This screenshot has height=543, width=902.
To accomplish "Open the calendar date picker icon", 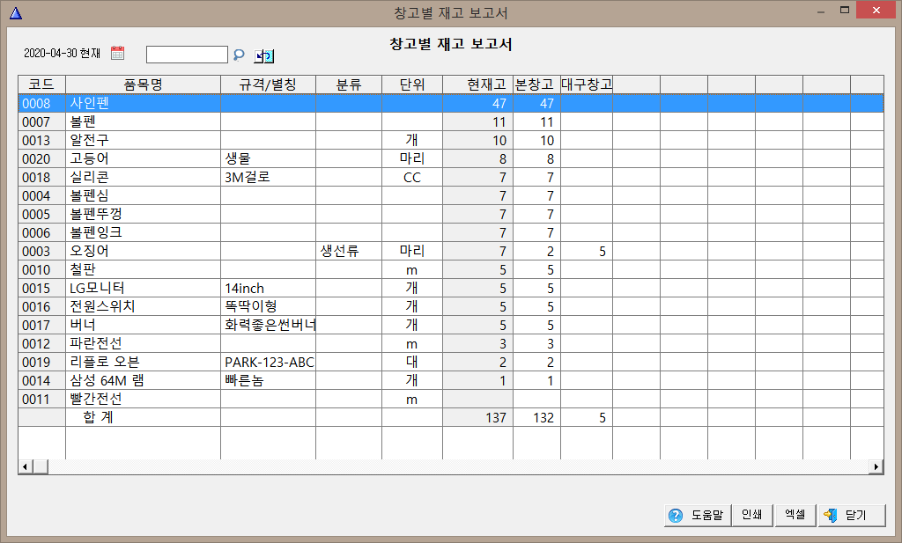I will point(117,54).
